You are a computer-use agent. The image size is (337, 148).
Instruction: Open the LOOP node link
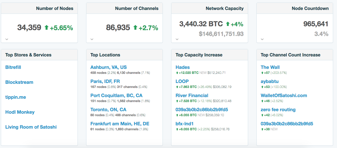182,81
